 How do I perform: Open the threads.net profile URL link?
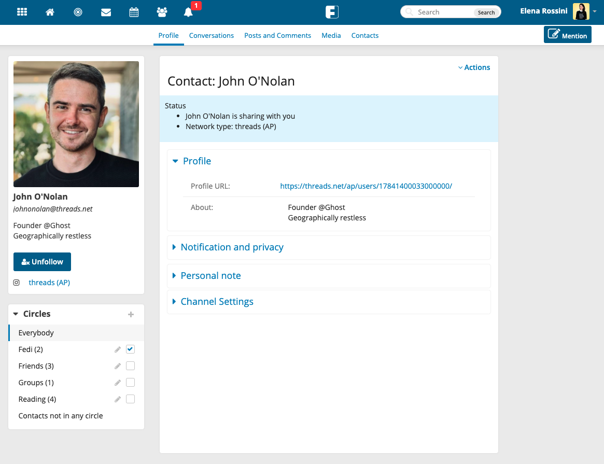tap(366, 186)
